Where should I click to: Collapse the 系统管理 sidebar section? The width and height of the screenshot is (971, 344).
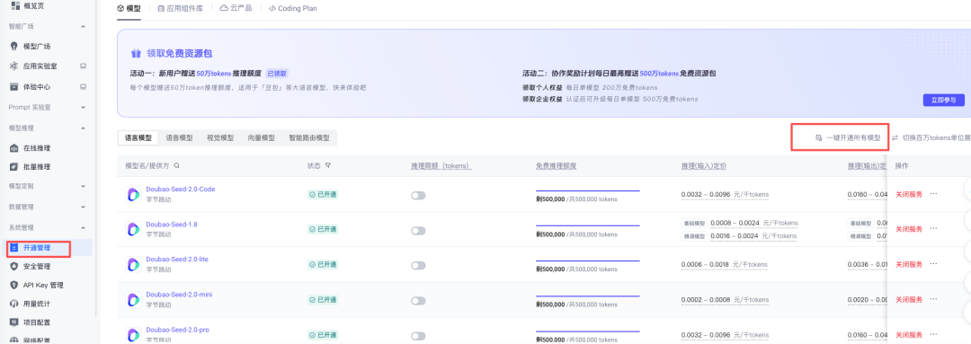(83, 227)
